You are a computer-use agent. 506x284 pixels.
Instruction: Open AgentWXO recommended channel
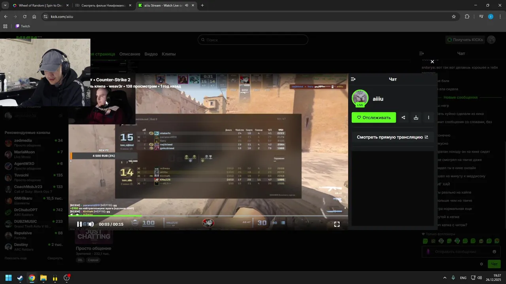point(34,166)
